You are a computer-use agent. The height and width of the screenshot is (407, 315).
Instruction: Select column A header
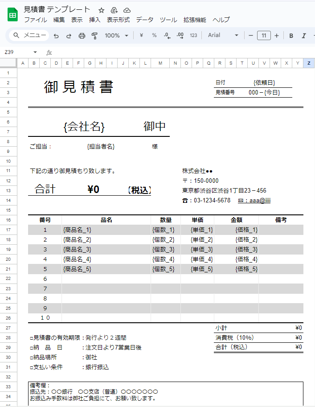click(x=23, y=63)
